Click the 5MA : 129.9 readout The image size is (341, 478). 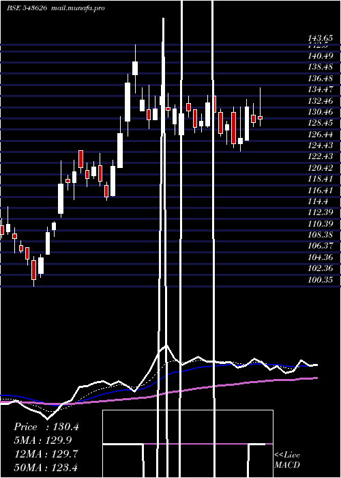tap(43, 440)
